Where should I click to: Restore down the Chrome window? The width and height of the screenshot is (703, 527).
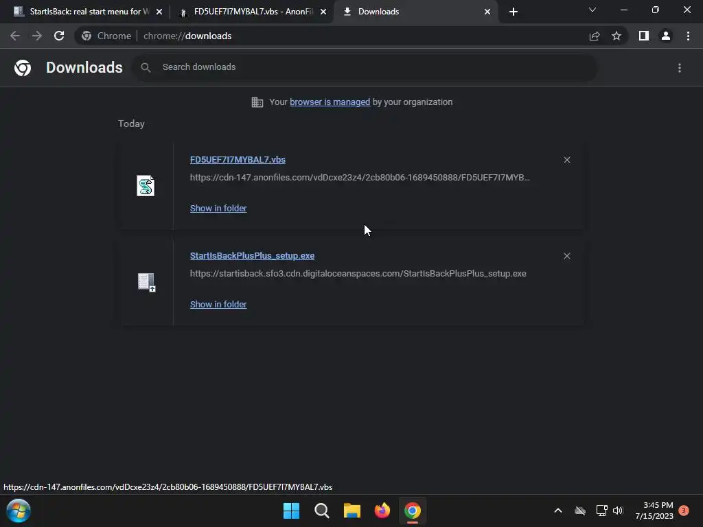[x=656, y=10]
